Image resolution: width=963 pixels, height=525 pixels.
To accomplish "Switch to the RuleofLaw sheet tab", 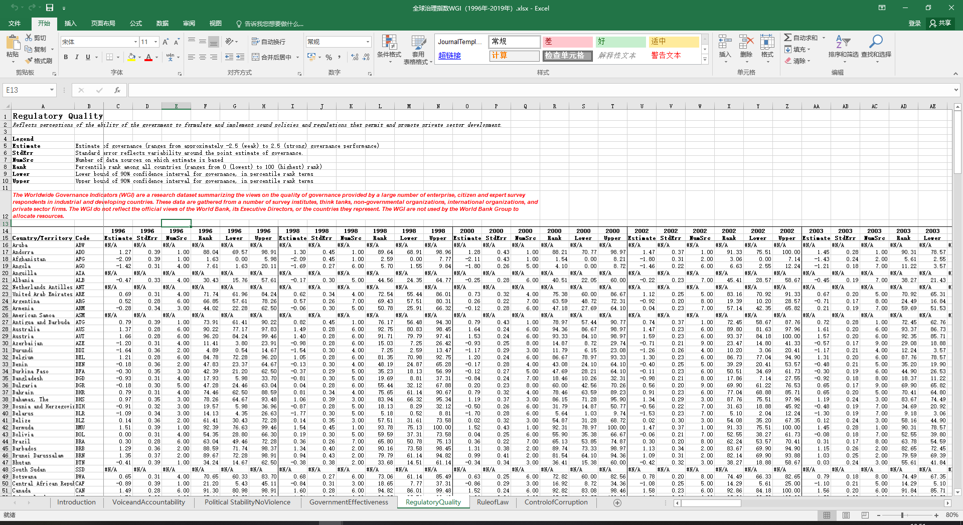I will coord(493,502).
